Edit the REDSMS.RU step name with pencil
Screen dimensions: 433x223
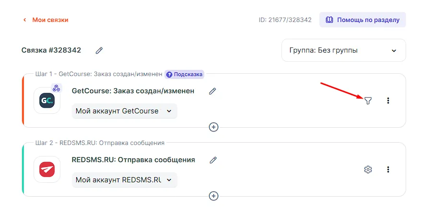pyautogui.click(x=213, y=160)
